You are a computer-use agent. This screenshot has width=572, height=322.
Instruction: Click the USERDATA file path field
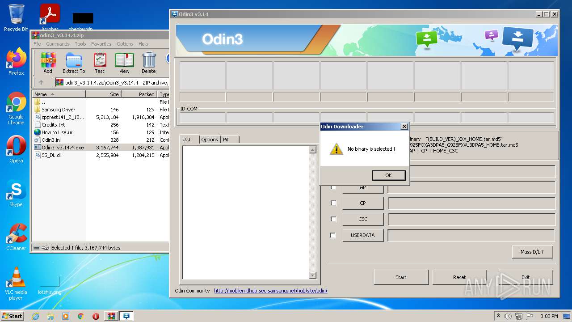pyautogui.click(x=471, y=236)
